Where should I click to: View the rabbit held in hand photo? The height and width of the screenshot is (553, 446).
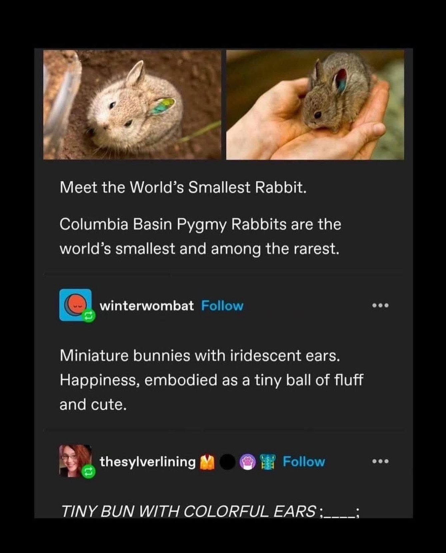(x=315, y=105)
